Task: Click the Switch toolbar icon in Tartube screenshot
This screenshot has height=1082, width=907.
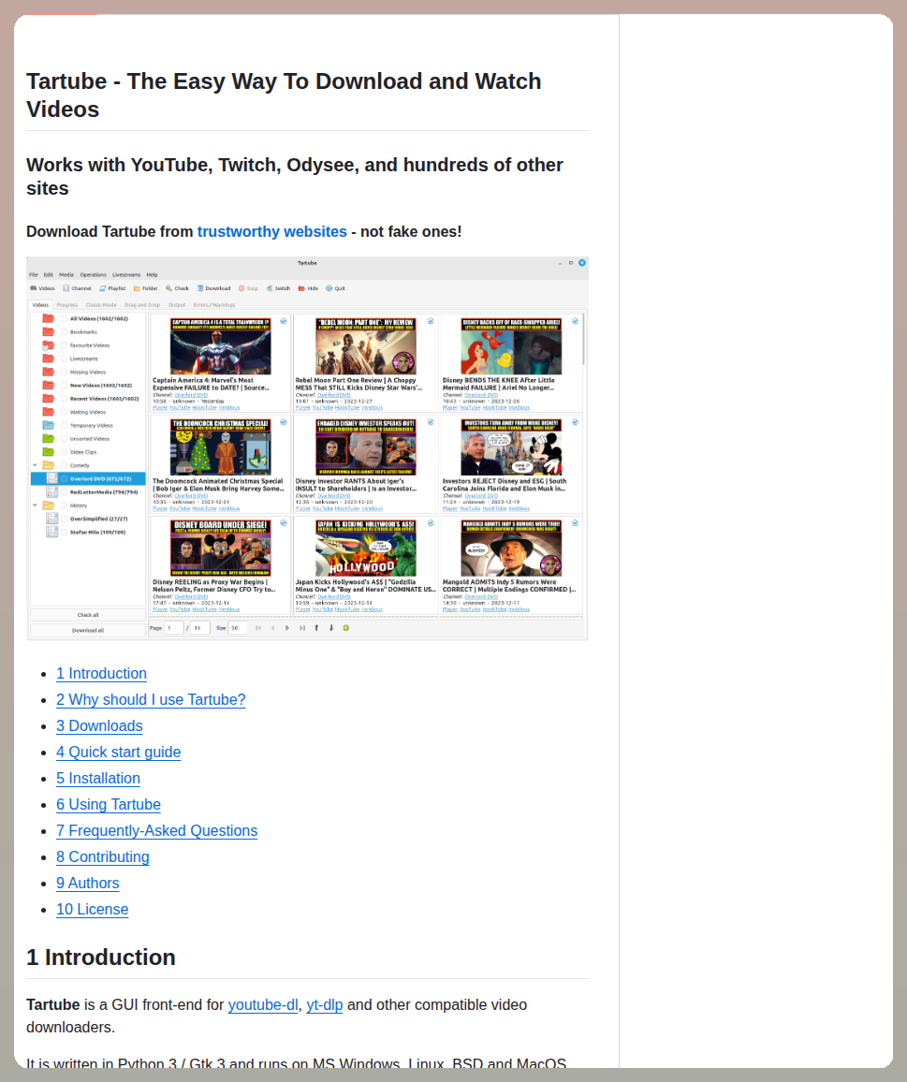Action: click(x=270, y=288)
